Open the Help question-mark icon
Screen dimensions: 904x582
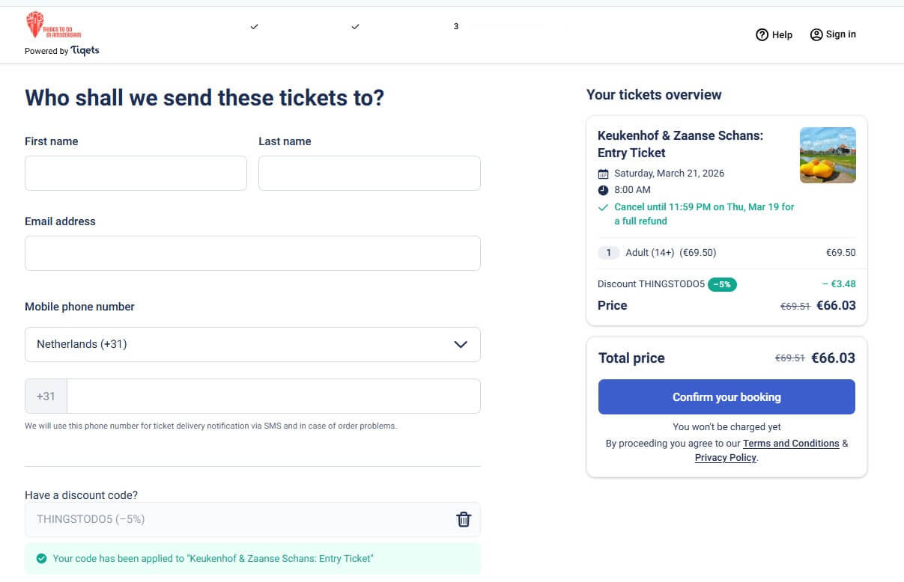coord(762,34)
